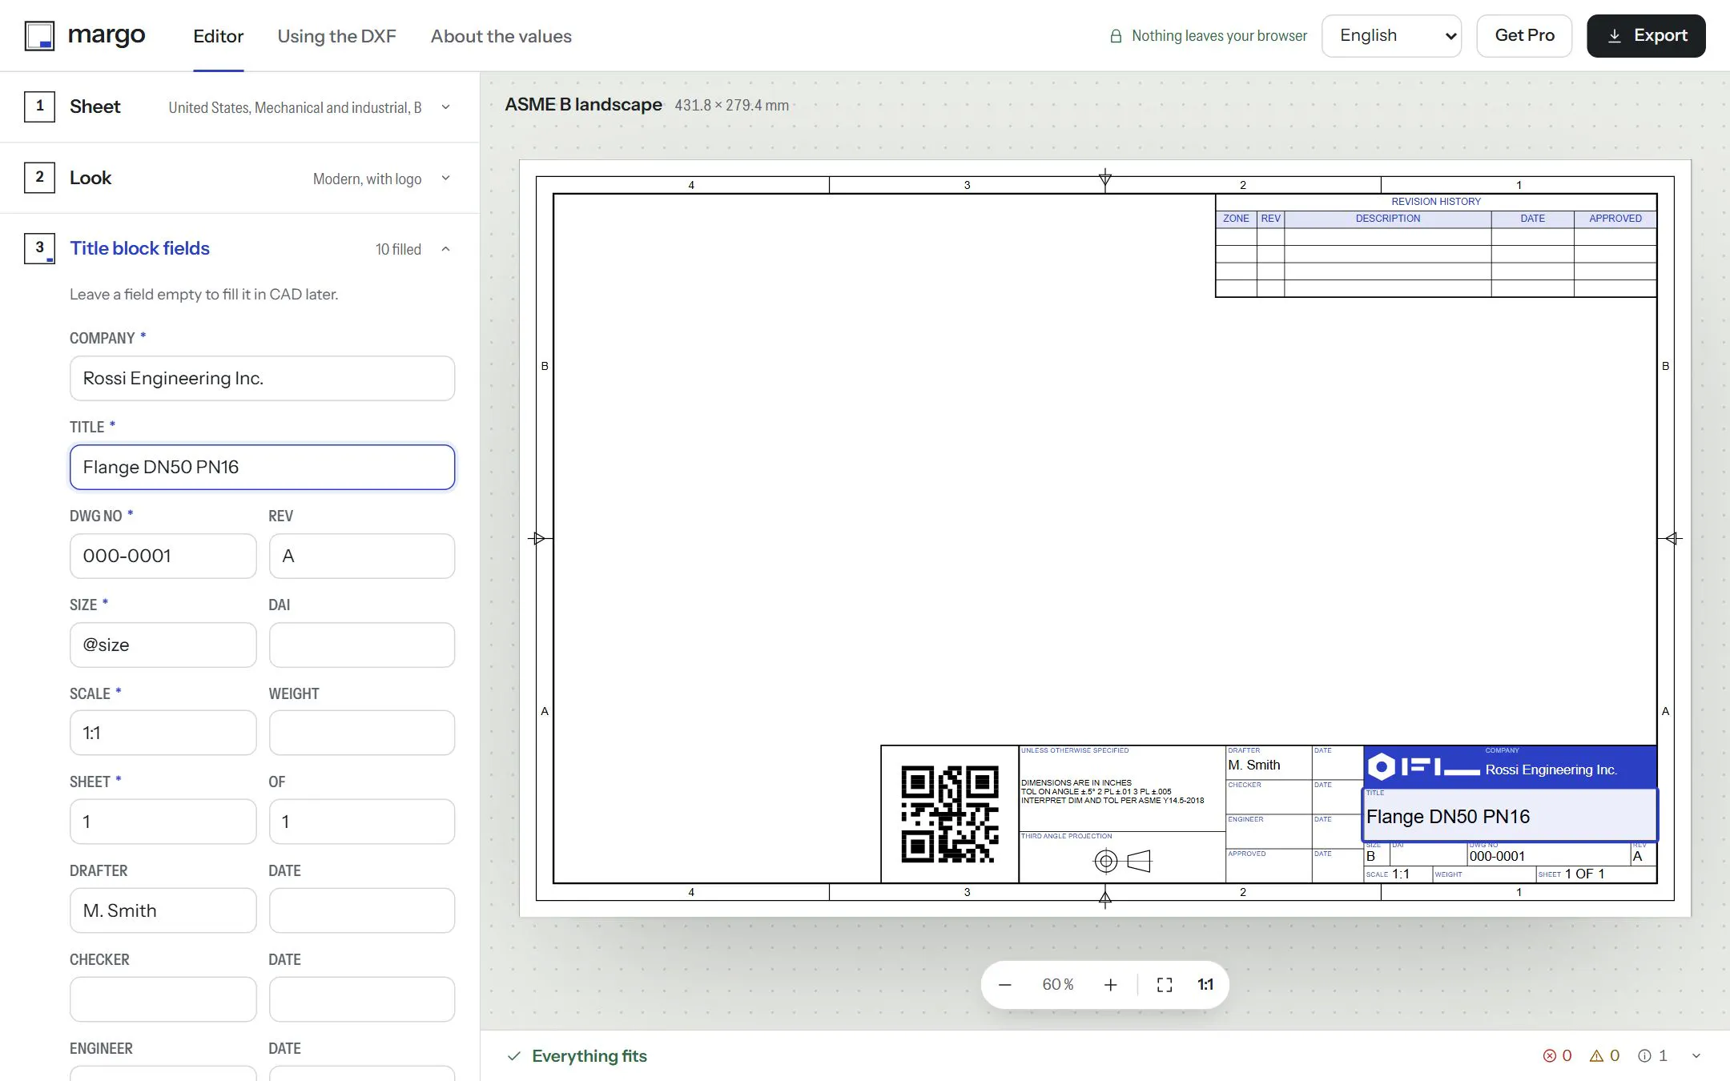
Task: Click step 2 number badge
Action: (39, 178)
